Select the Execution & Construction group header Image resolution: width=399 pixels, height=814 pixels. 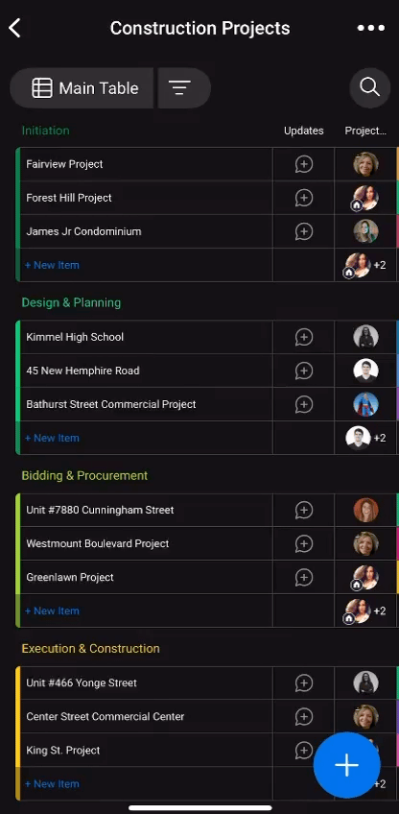tap(90, 648)
